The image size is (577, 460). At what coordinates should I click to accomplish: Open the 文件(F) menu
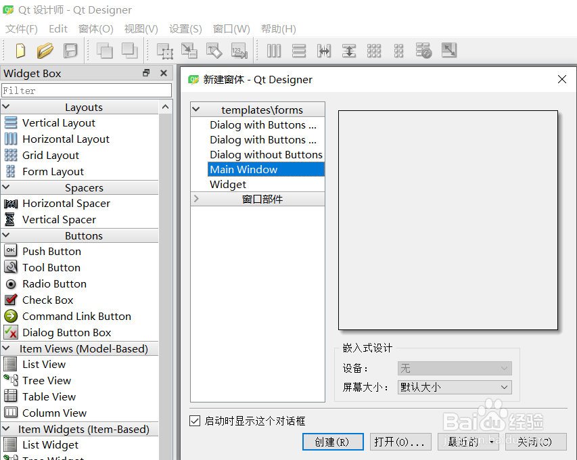coord(22,28)
